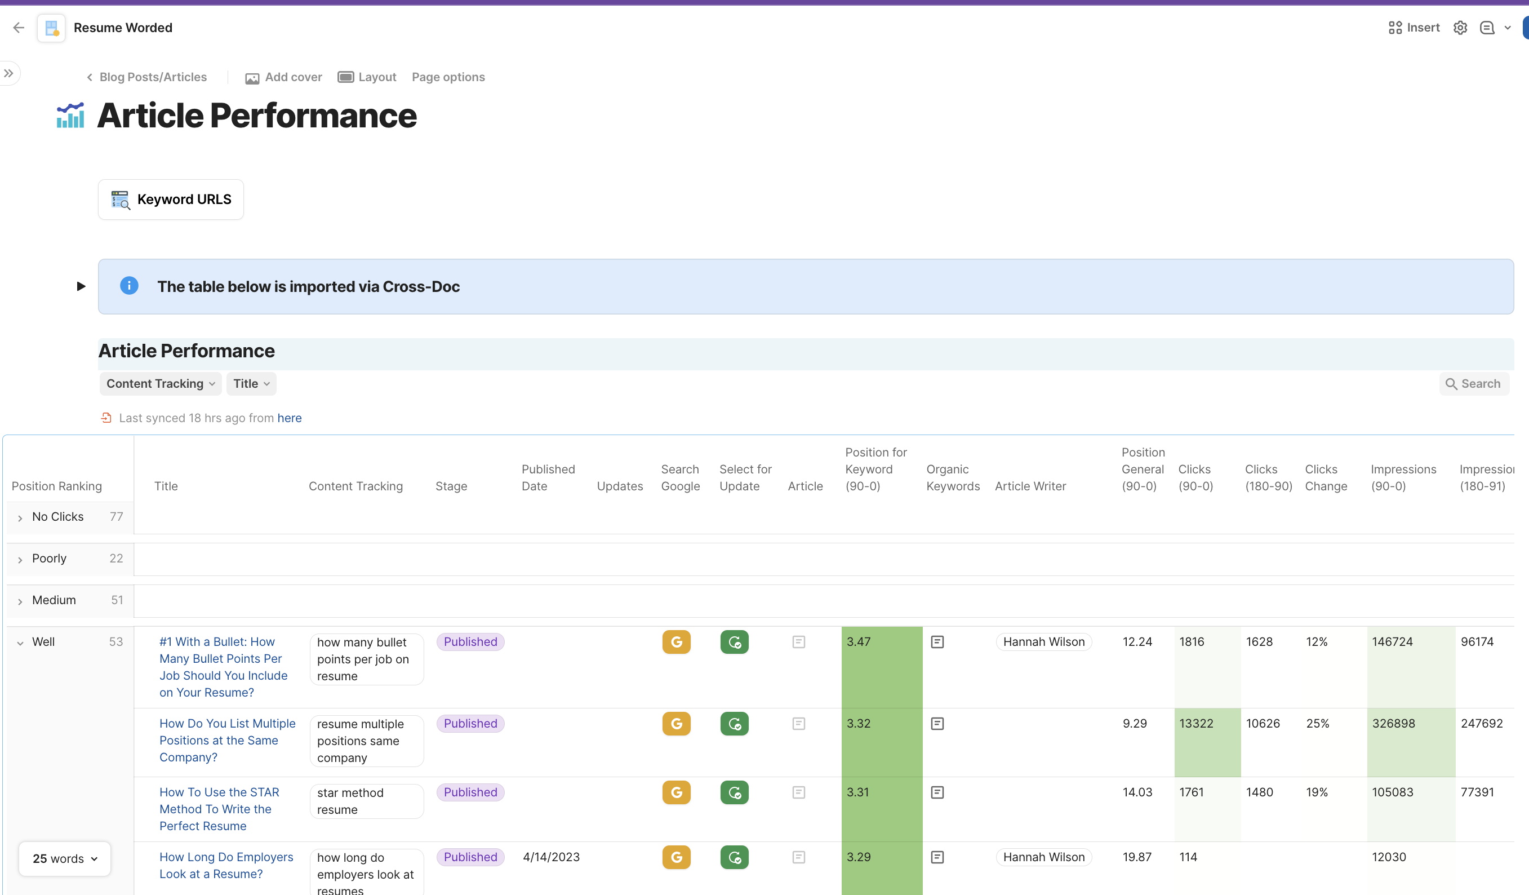Open Article icon for bullet points row
This screenshot has width=1529, height=895.
(798, 642)
